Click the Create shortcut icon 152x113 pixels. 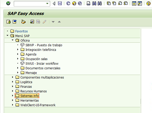tap(140, 4)
